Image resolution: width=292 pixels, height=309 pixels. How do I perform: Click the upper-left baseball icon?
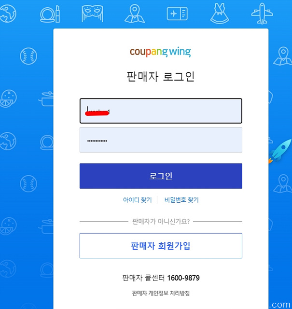coord(28,56)
